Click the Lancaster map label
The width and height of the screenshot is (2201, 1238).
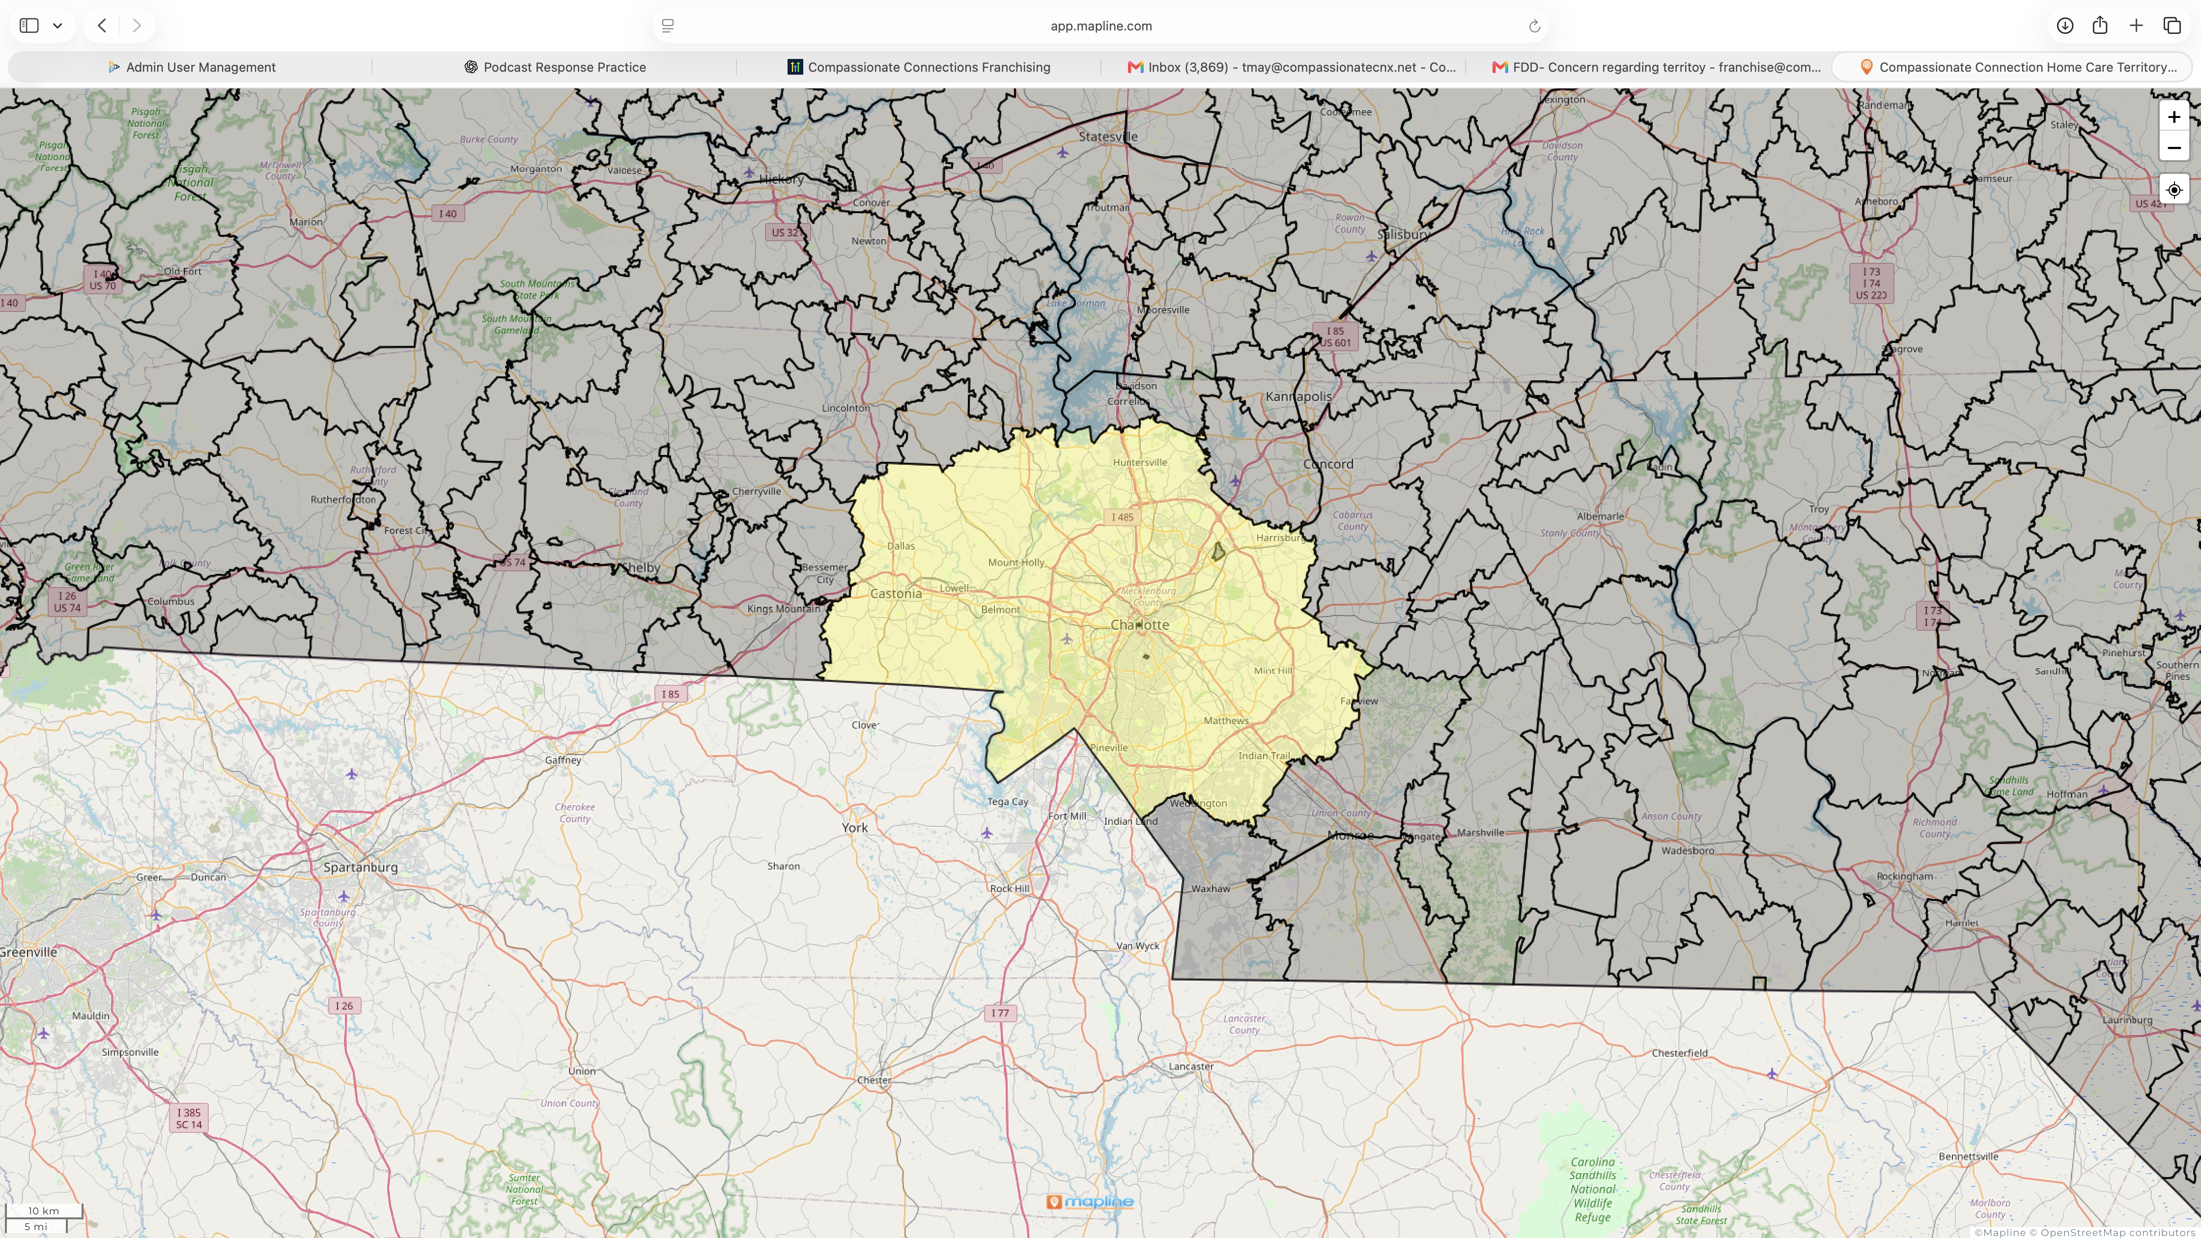pyautogui.click(x=1191, y=1066)
